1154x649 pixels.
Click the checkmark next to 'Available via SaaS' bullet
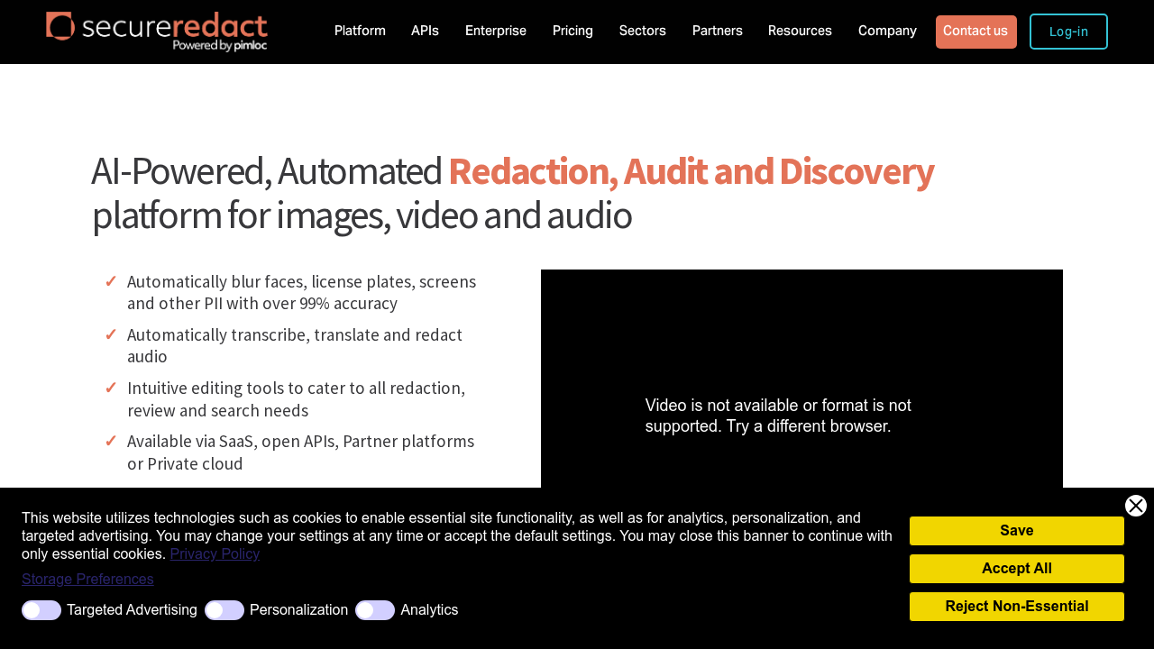[x=109, y=442]
